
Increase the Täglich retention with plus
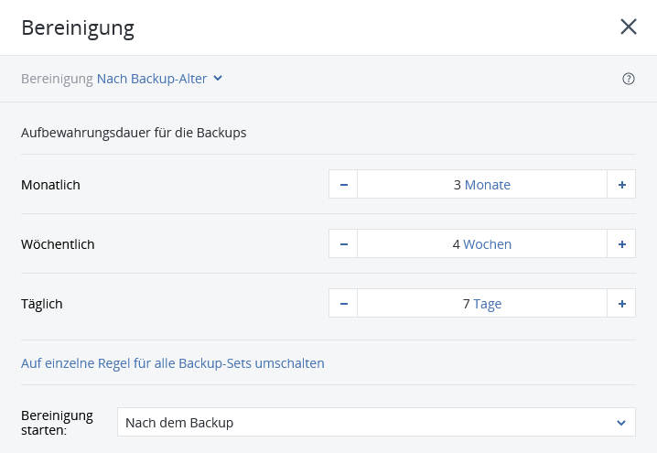(x=622, y=304)
